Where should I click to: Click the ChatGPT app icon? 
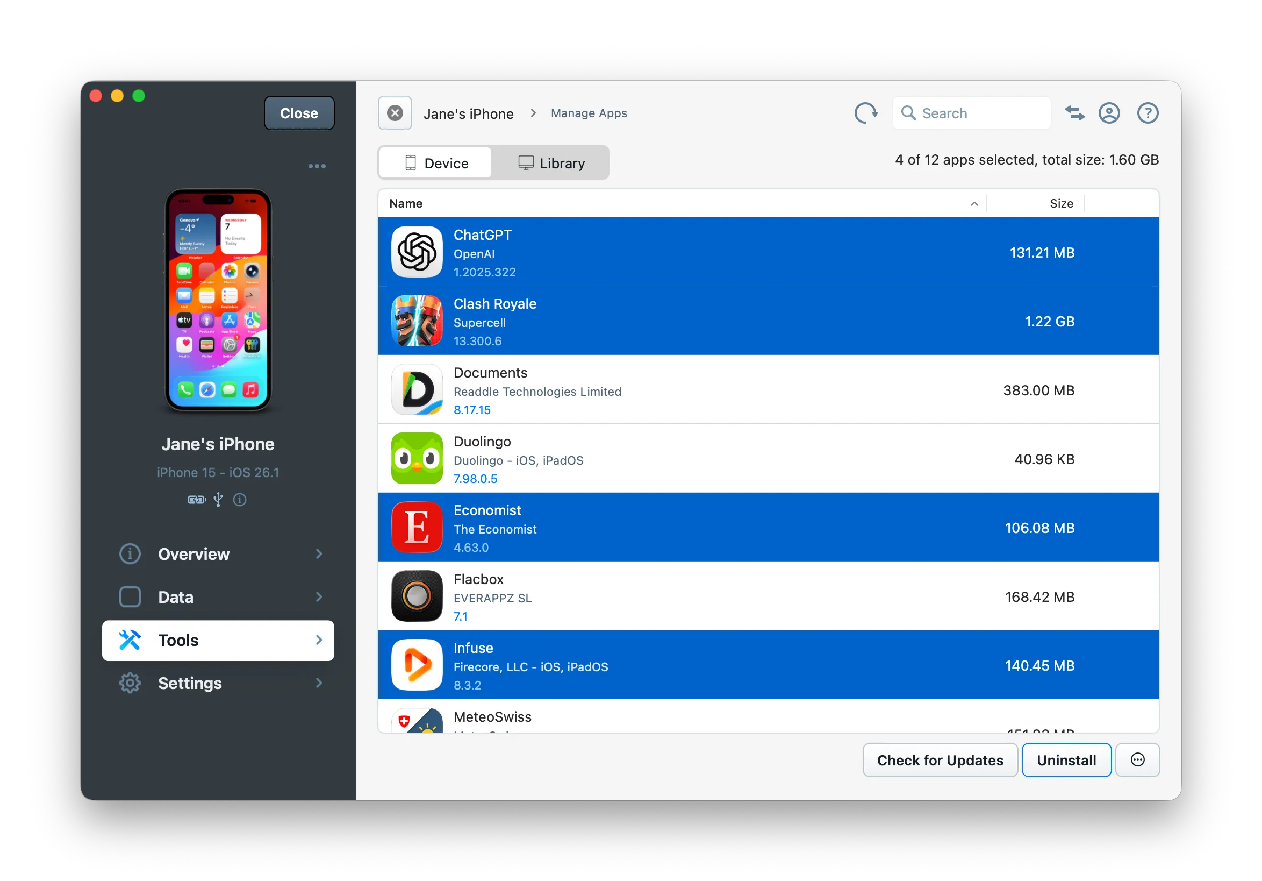coord(416,252)
